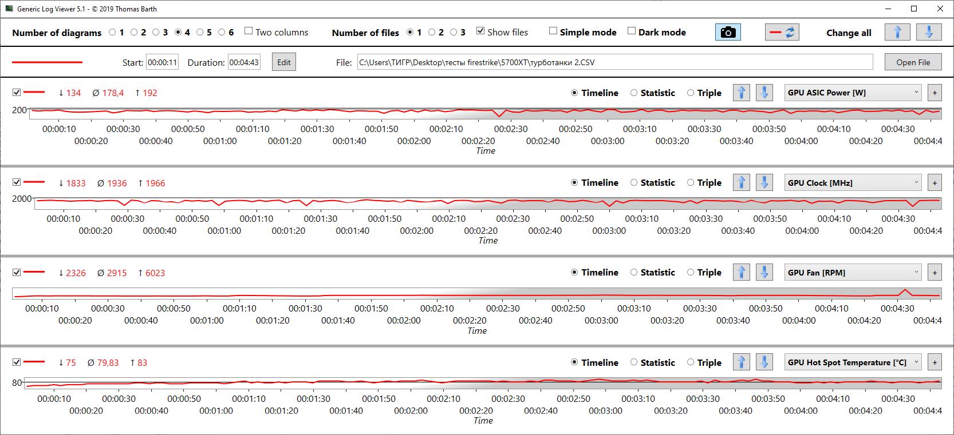Screen dimensions: 954x435
Task: Click the Edit button
Action: (x=284, y=62)
